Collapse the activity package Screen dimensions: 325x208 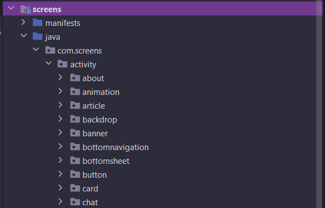(49, 63)
